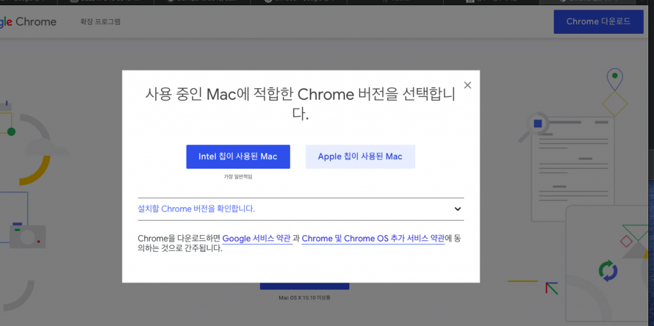Close the Mac version chooser dialog
The height and width of the screenshot is (326, 654).
pyautogui.click(x=468, y=85)
